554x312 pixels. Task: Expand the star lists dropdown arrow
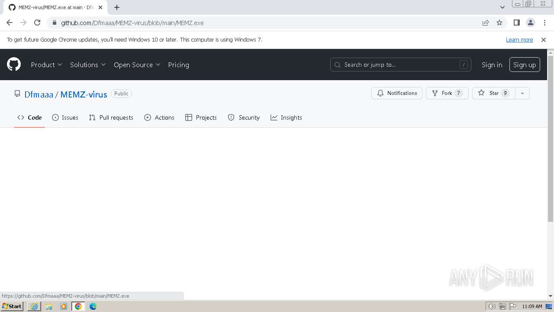click(x=522, y=93)
